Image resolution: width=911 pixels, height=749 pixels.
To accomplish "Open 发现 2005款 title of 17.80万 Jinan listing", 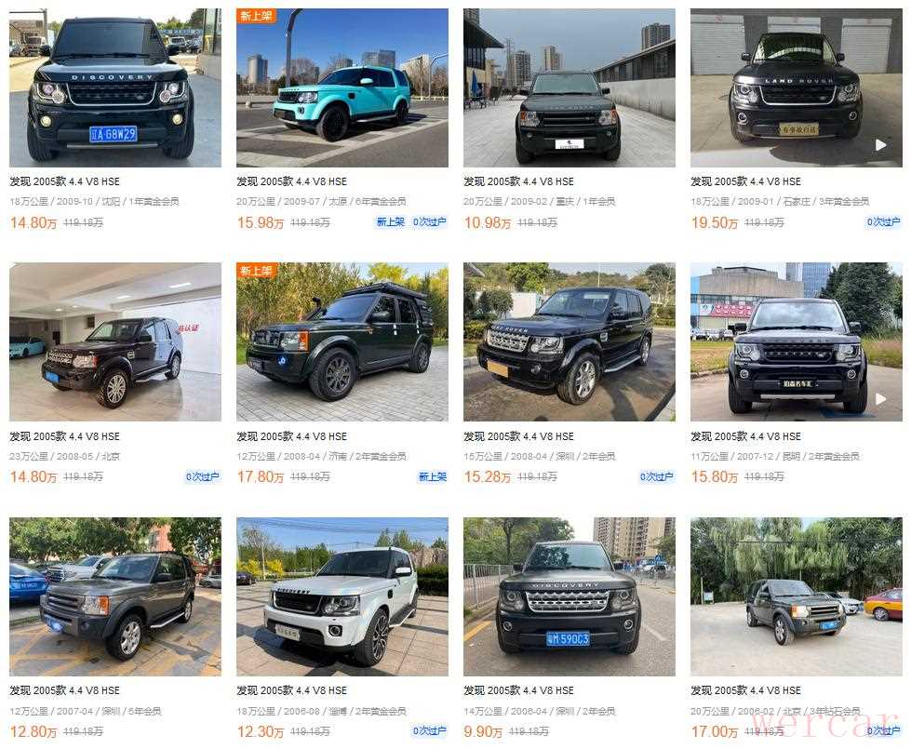I will (291, 436).
